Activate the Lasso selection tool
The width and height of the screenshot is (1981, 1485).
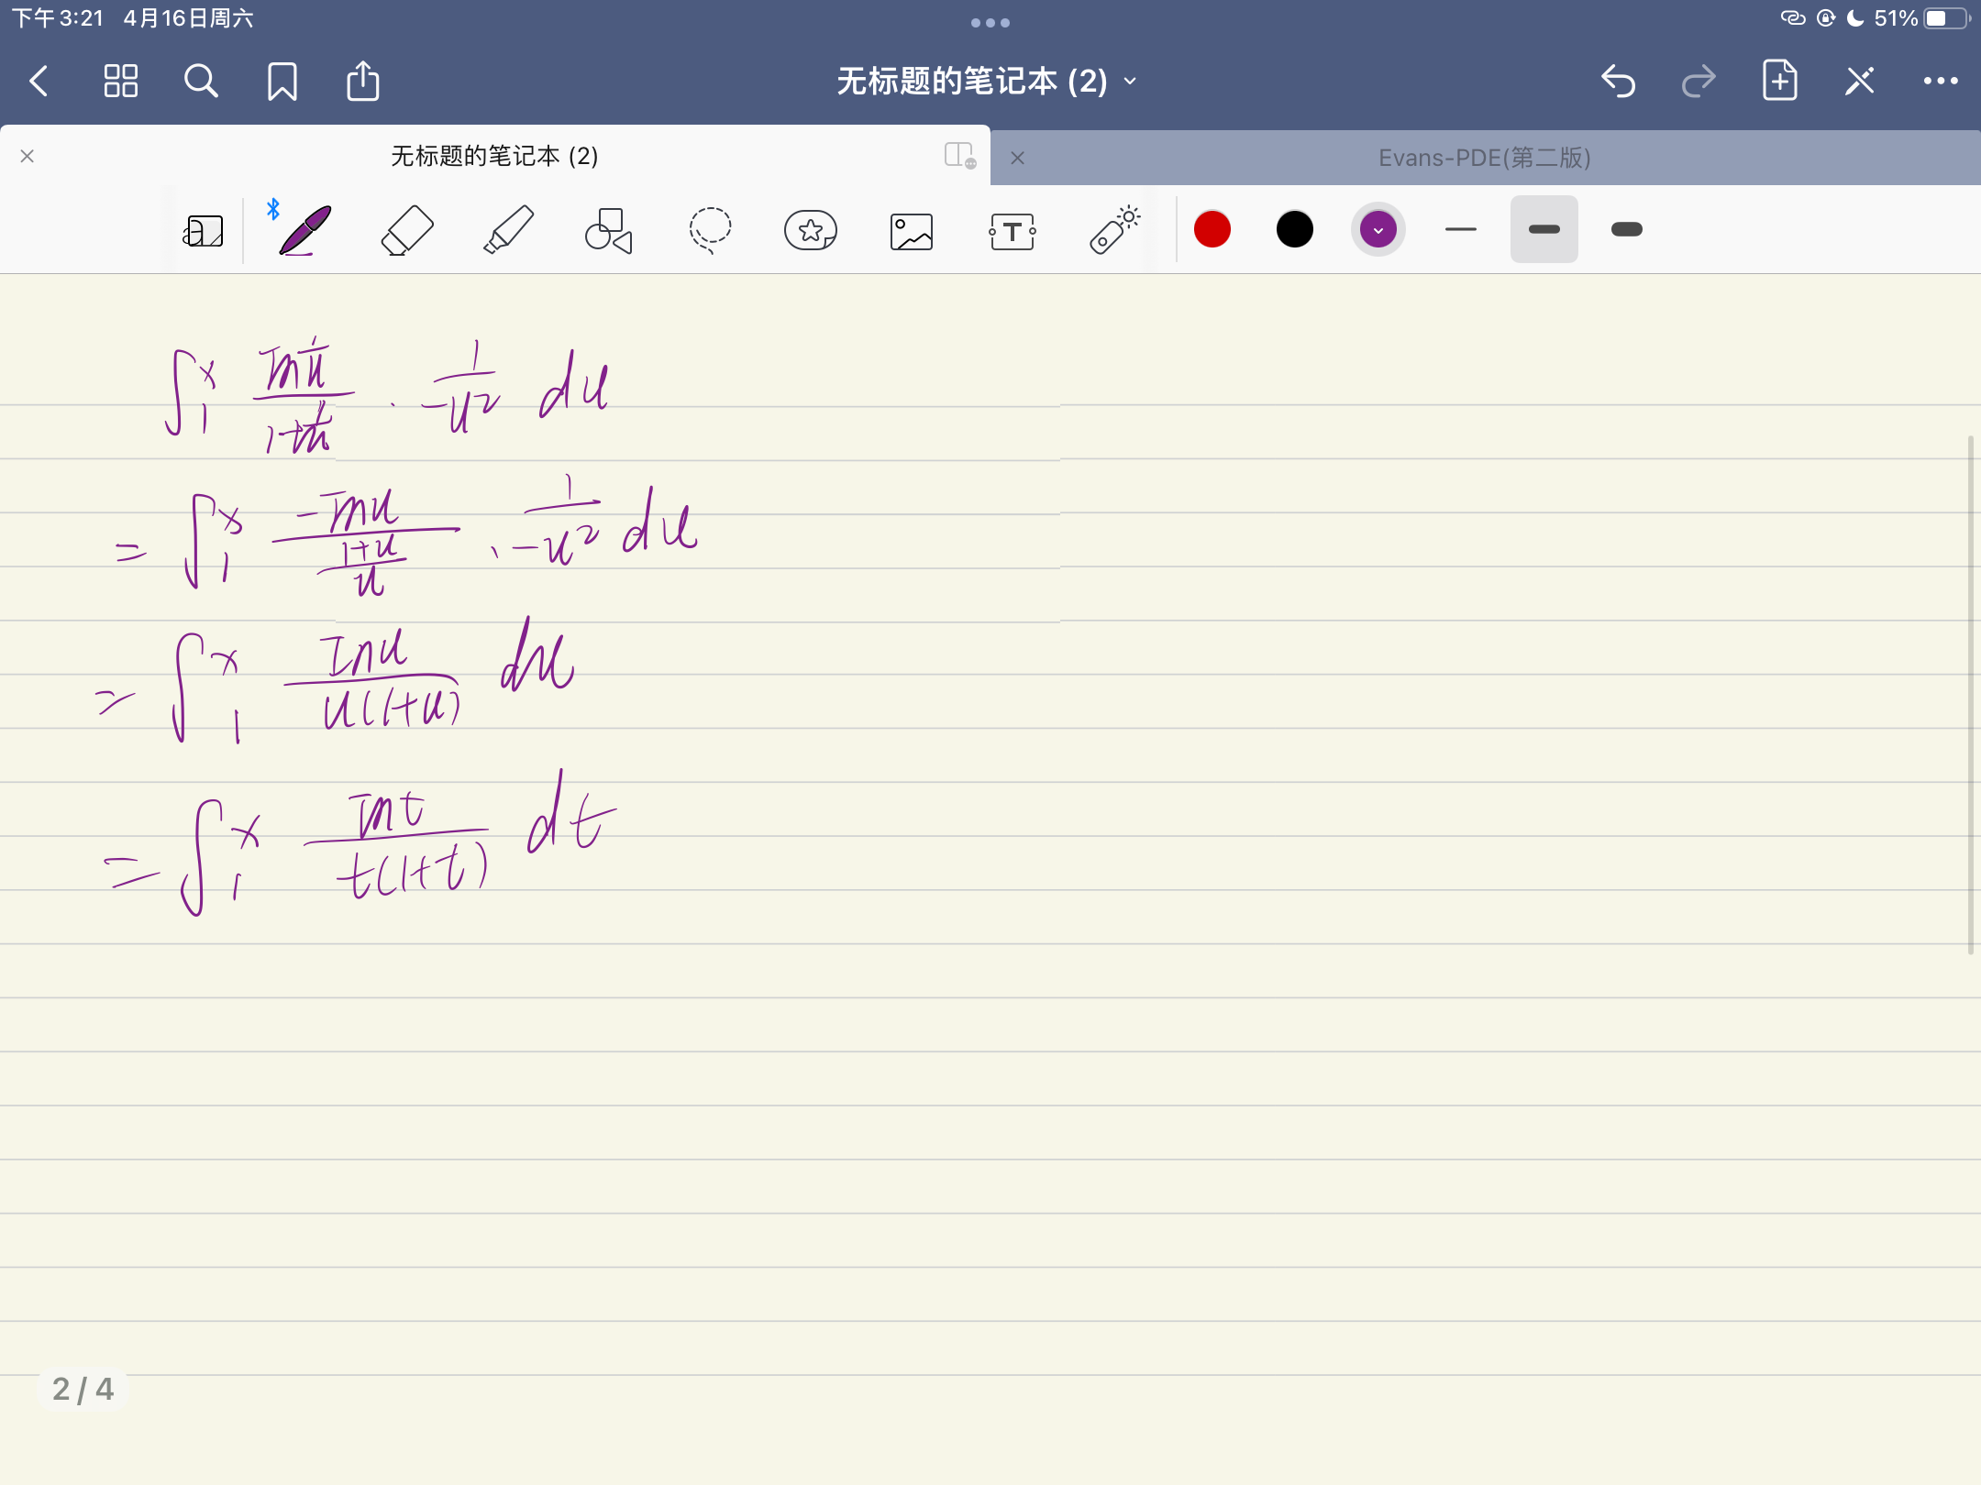[710, 230]
